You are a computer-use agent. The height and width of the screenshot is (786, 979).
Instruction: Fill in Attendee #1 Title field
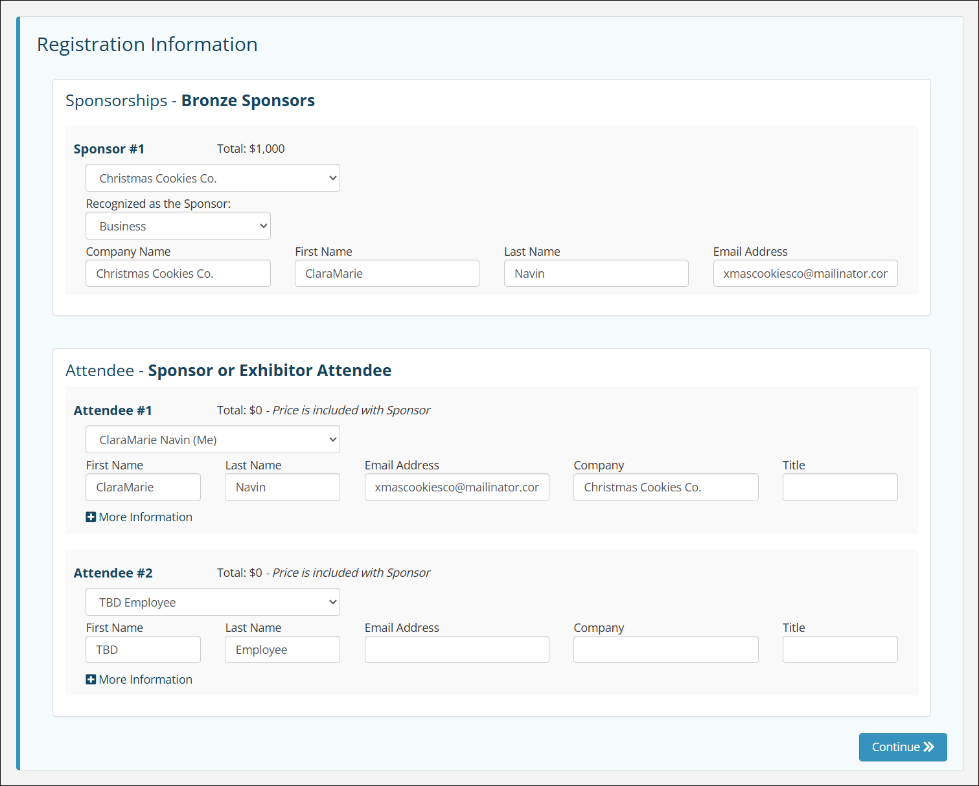[840, 488]
